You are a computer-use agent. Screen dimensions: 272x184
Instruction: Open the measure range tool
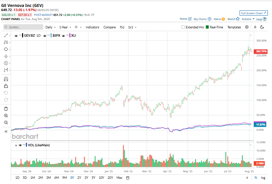(6, 70)
